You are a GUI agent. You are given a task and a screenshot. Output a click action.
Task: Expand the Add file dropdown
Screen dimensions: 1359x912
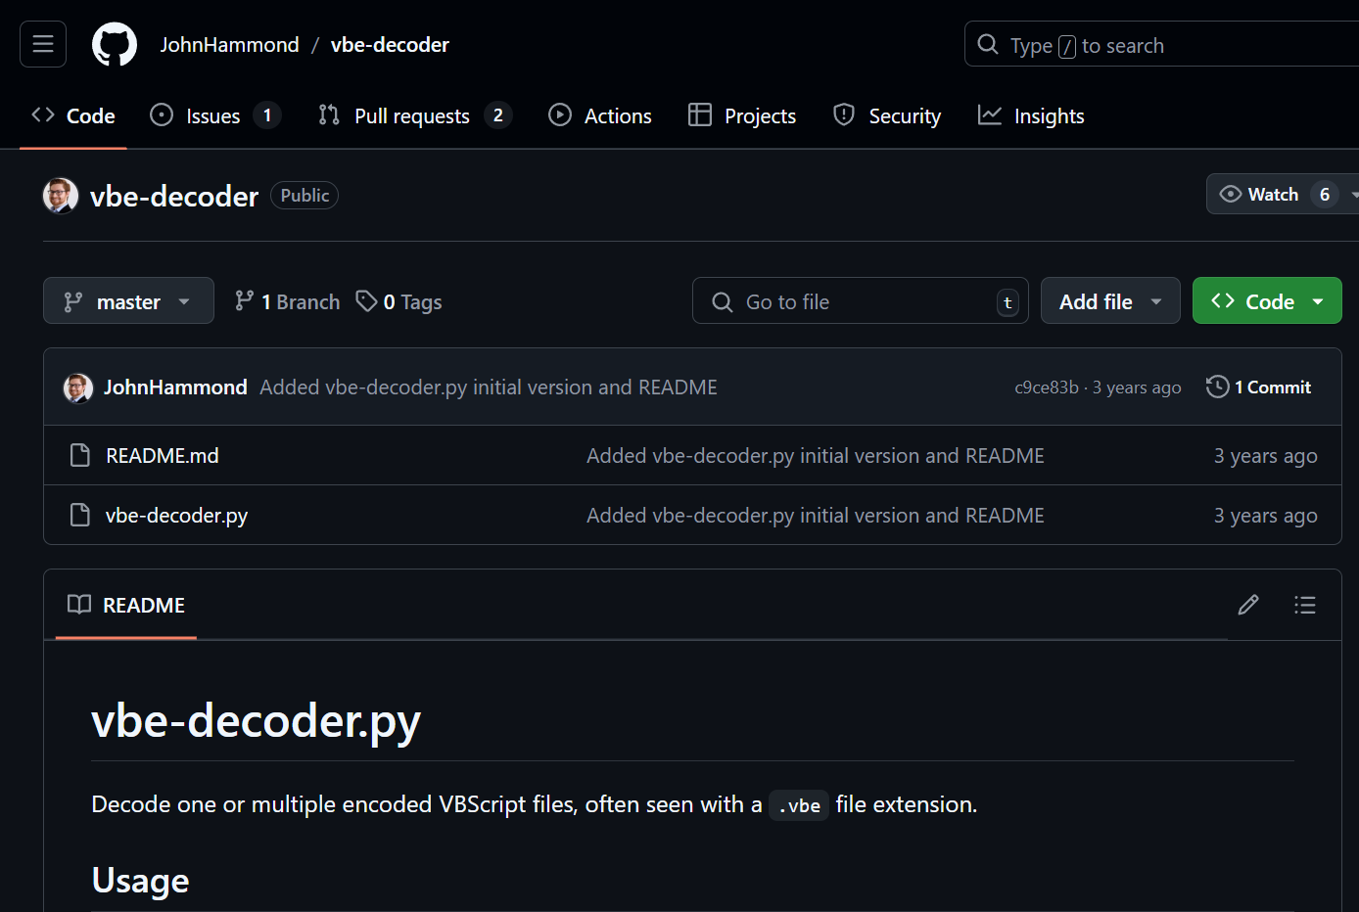point(1110,300)
